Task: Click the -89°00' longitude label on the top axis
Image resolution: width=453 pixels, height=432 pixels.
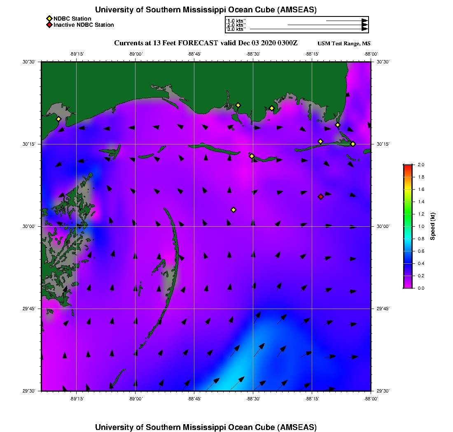Action: [x=135, y=54]
